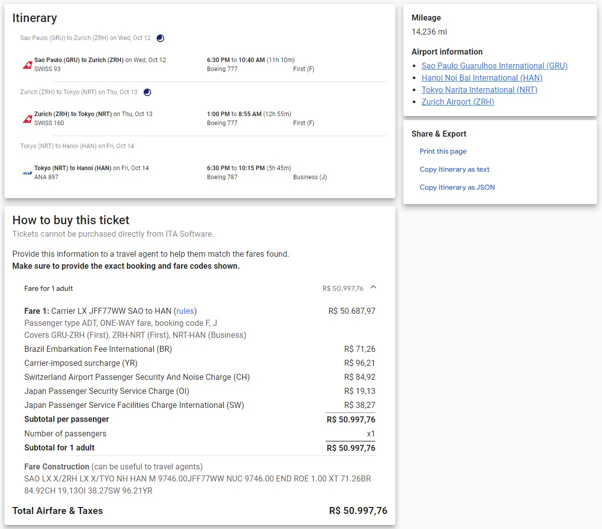Click overnight moon icon for ZRH-NRT segment

pyautogui.click(x=147, y=92)
